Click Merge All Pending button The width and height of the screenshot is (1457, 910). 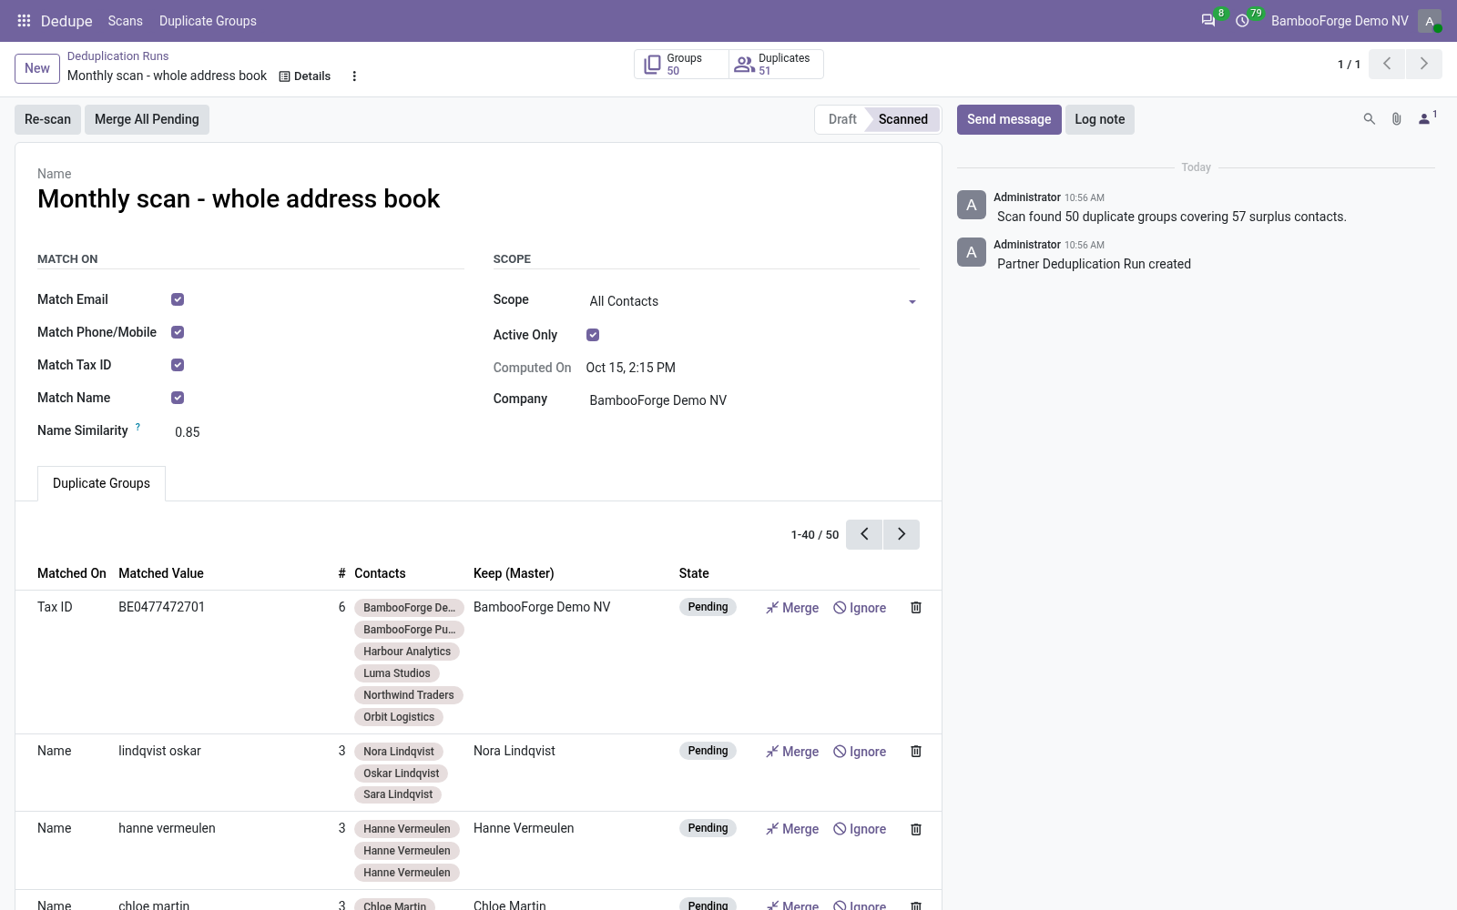pyautogui.click(x=147, y=119)
